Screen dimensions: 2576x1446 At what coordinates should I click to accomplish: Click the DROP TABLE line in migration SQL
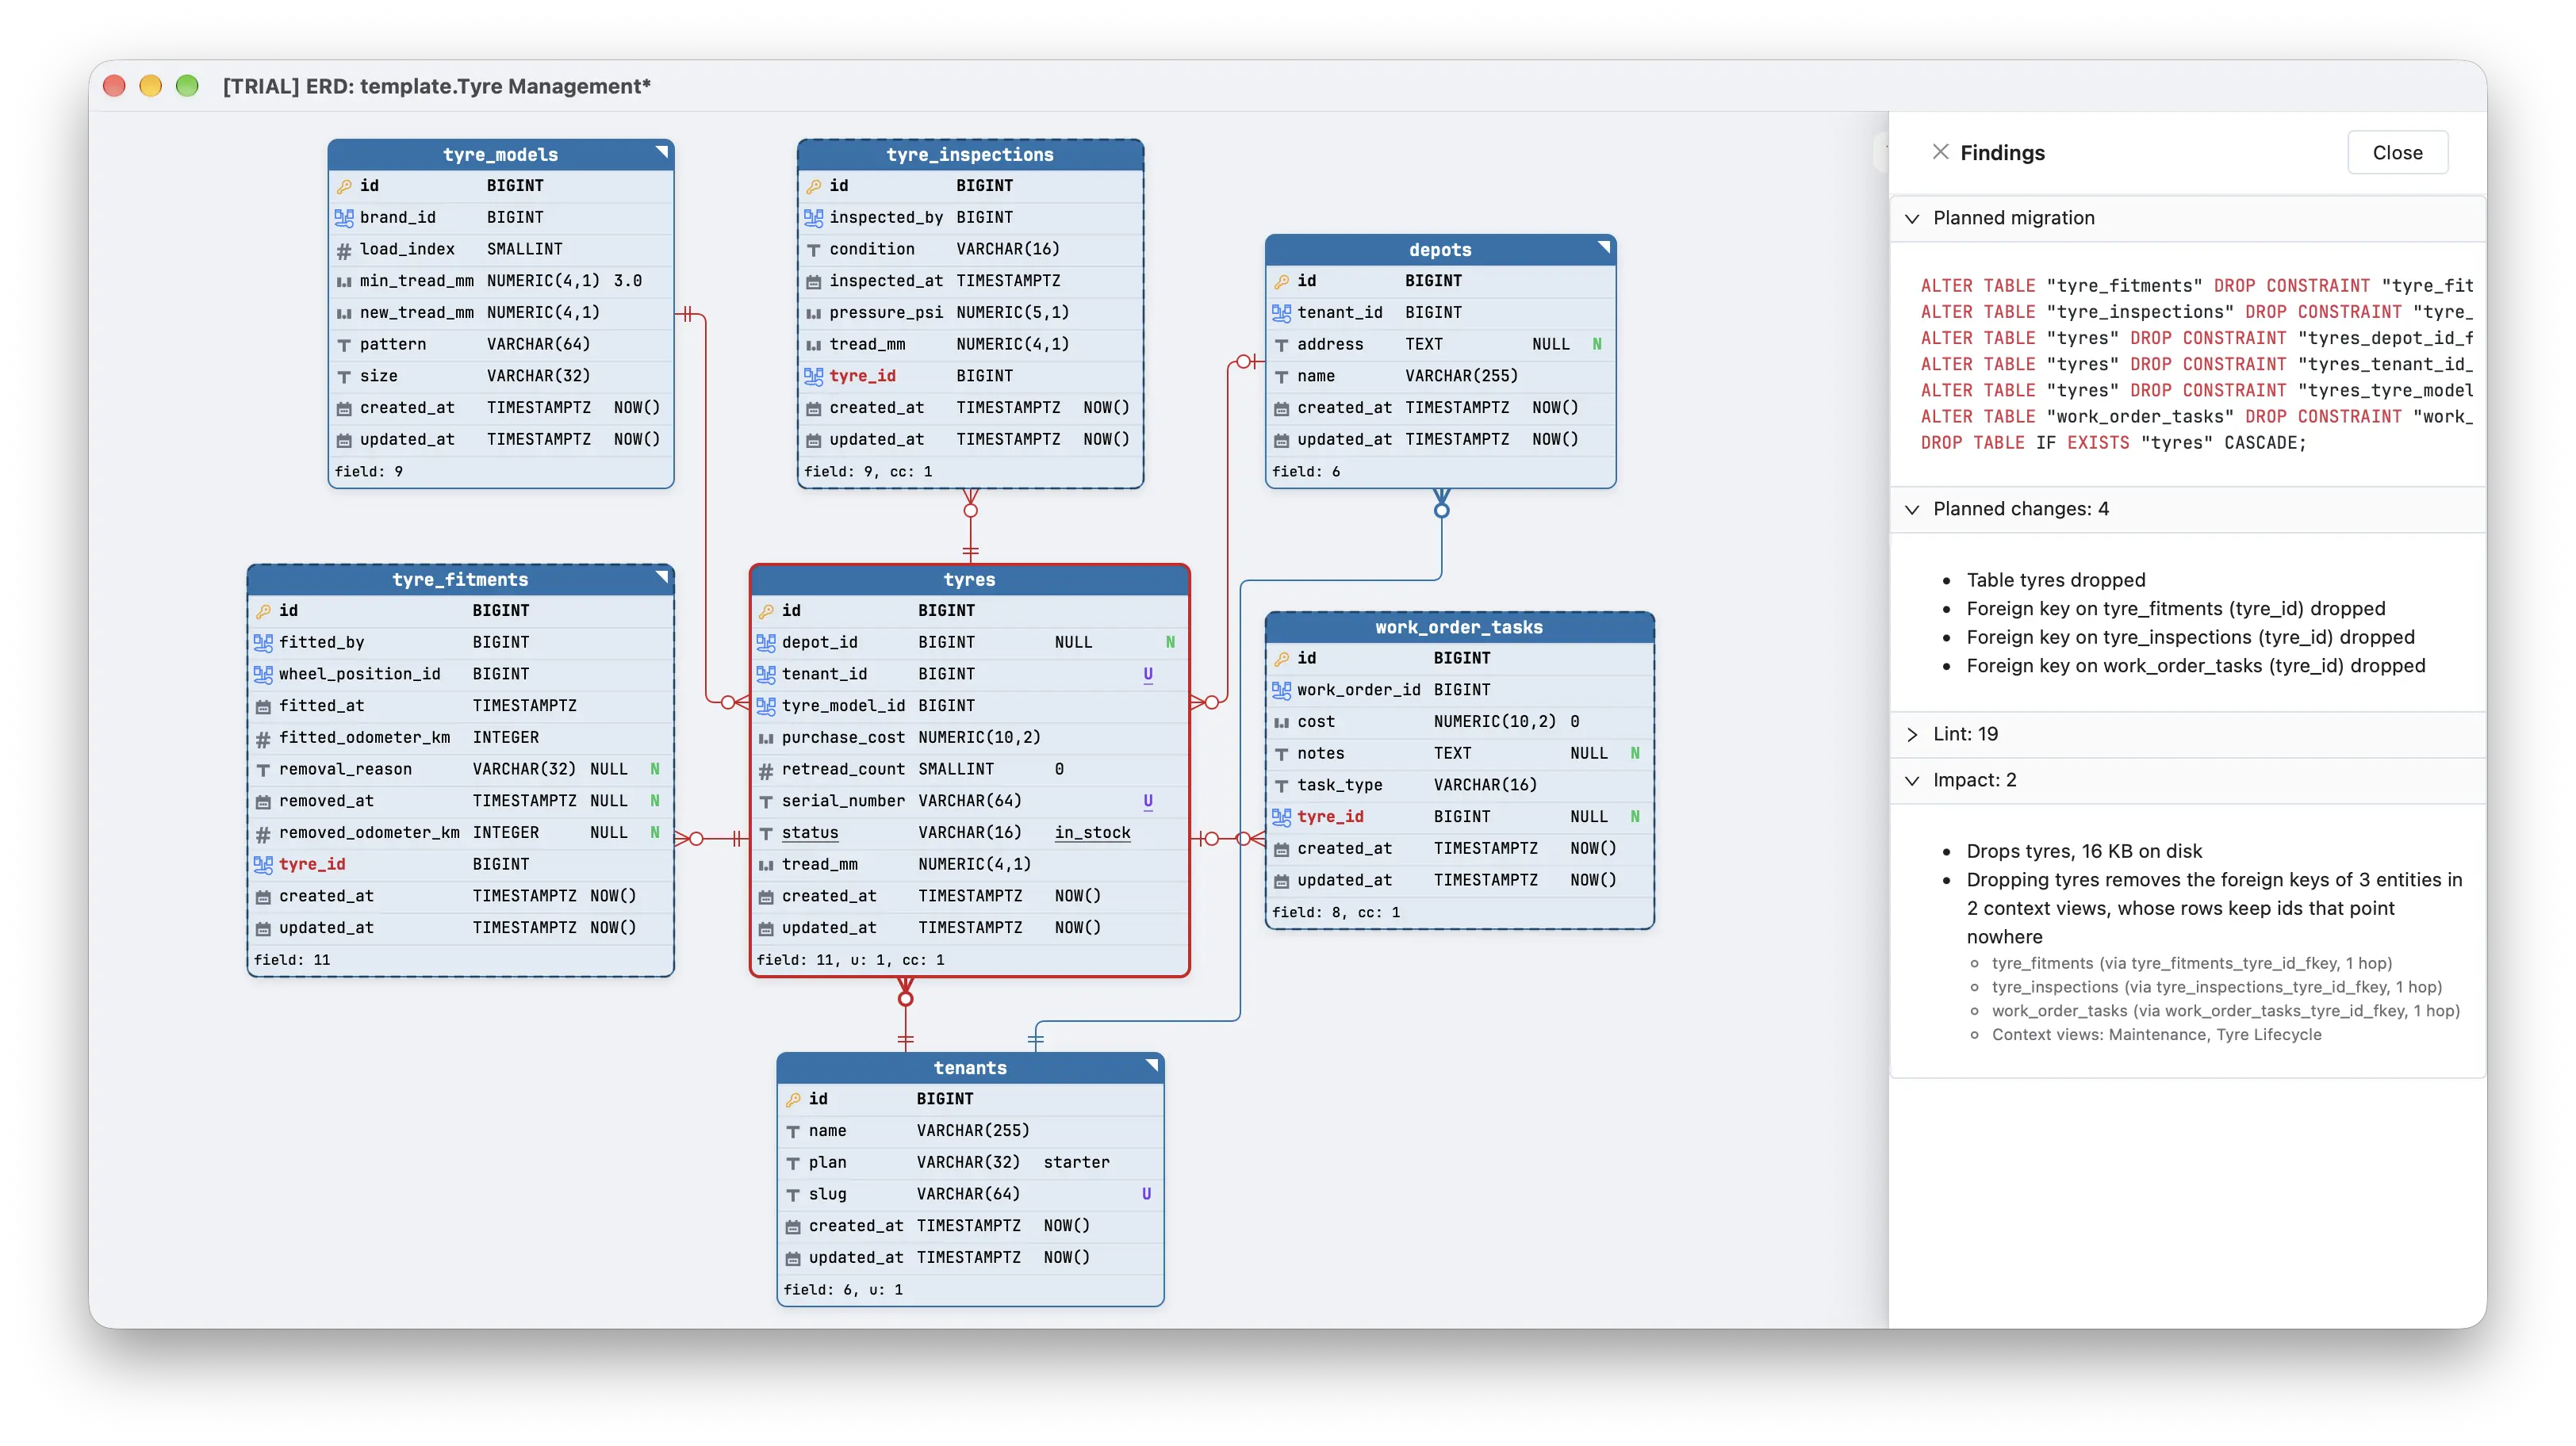click(2112, 442)
